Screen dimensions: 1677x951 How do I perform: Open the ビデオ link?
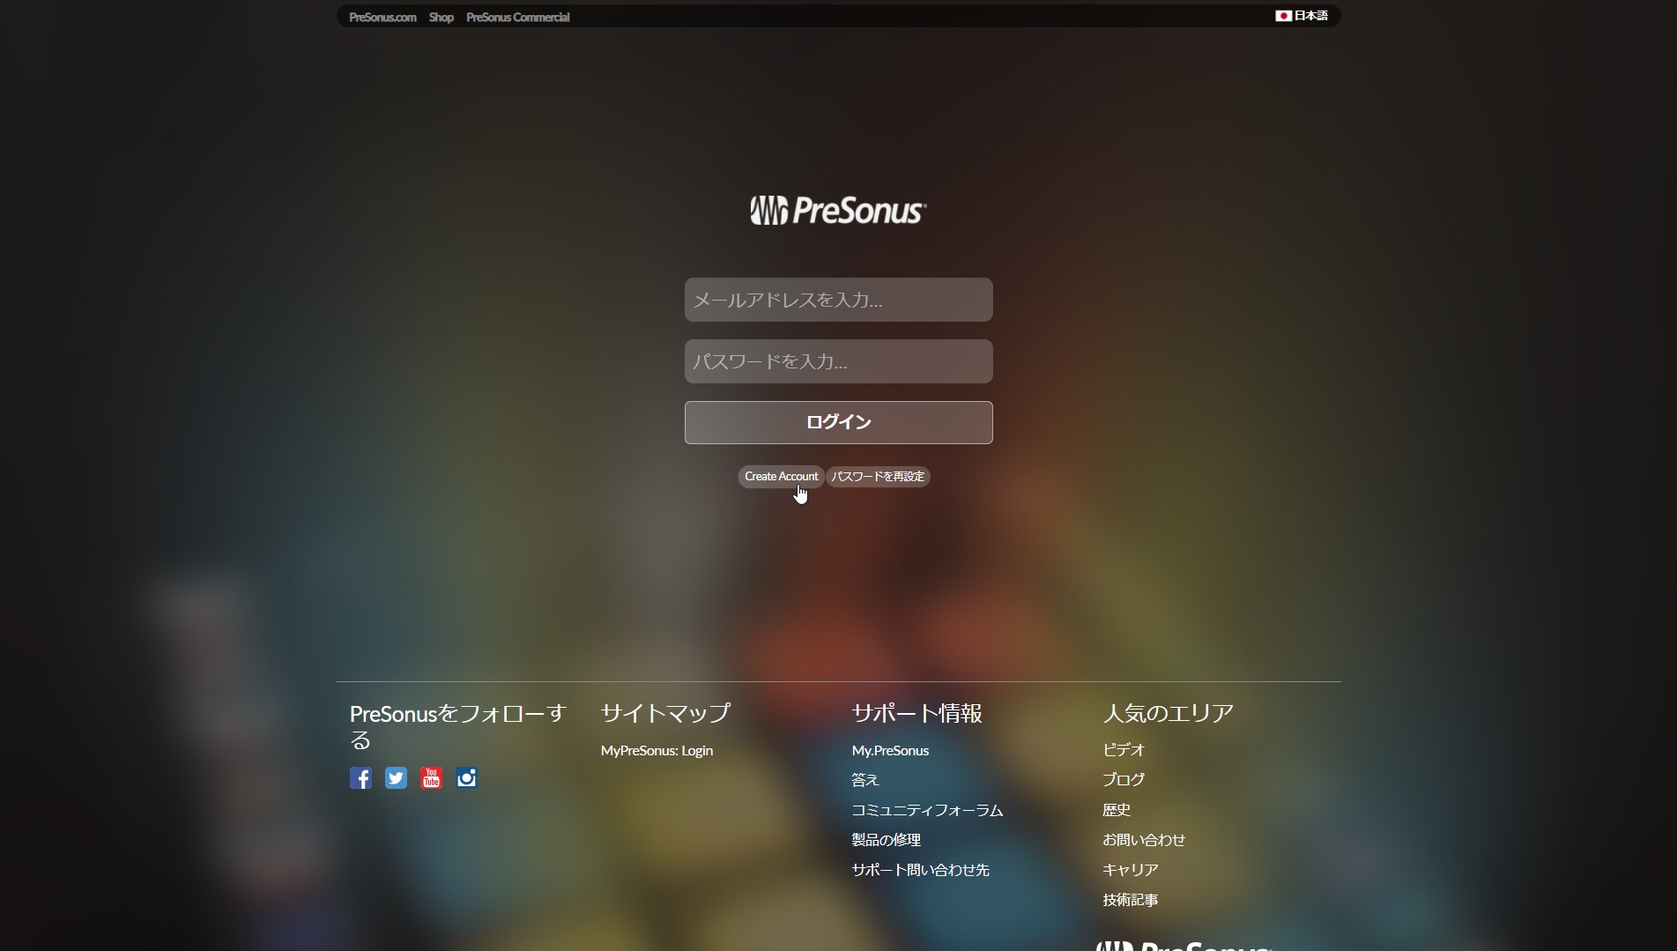1124,750
